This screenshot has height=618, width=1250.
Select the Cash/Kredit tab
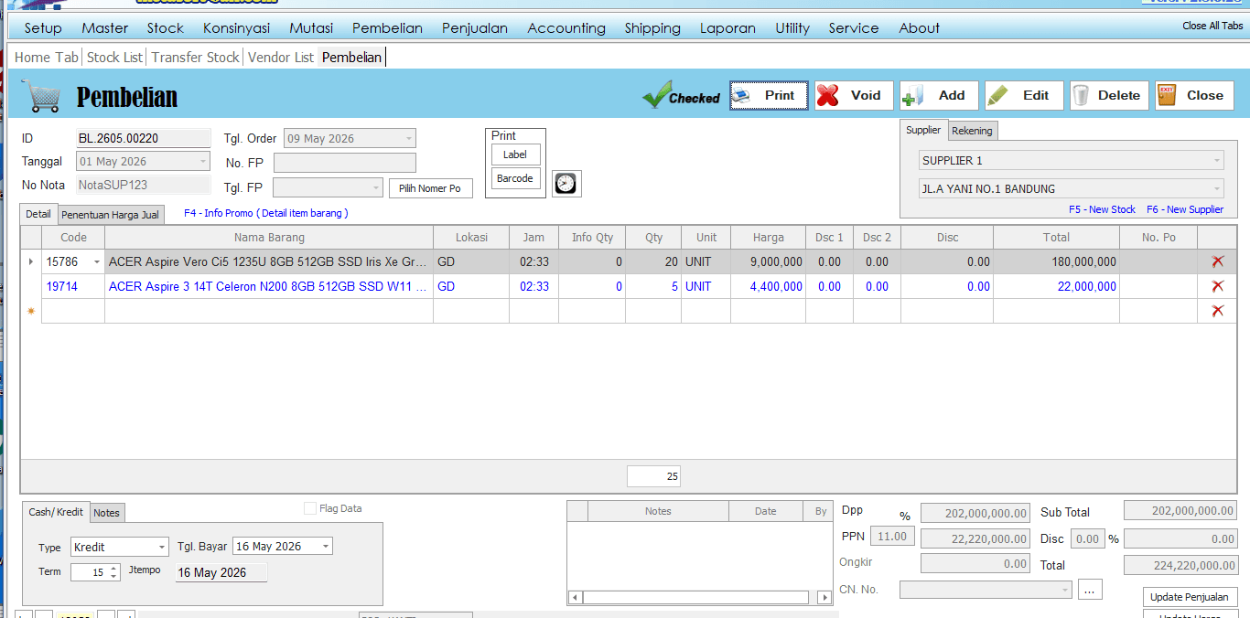pyautogui.click(x=56, y=512)
